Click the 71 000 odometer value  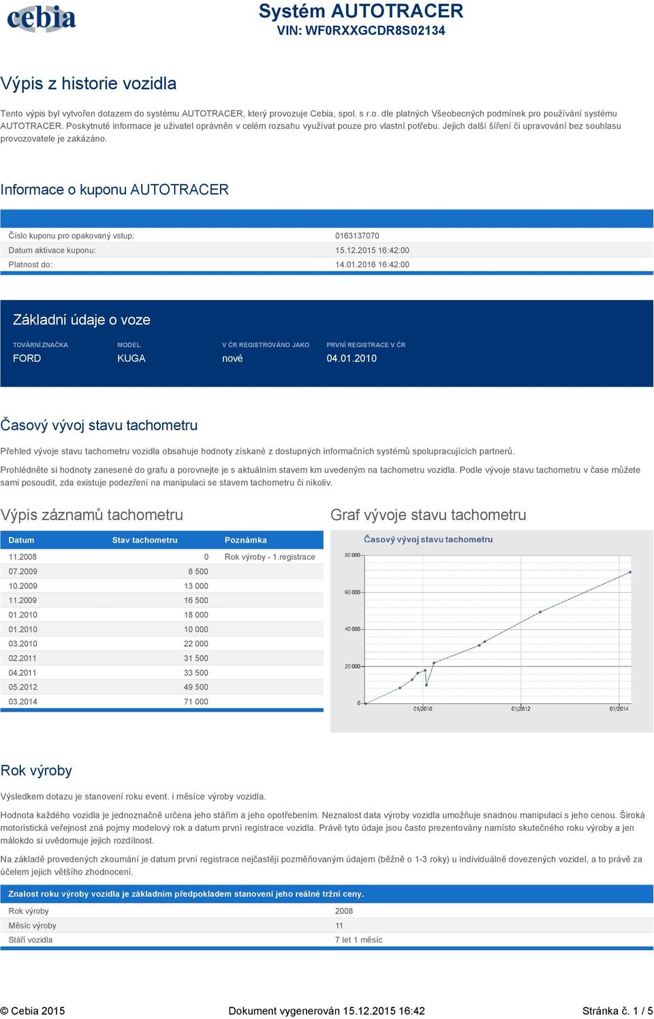196,701
